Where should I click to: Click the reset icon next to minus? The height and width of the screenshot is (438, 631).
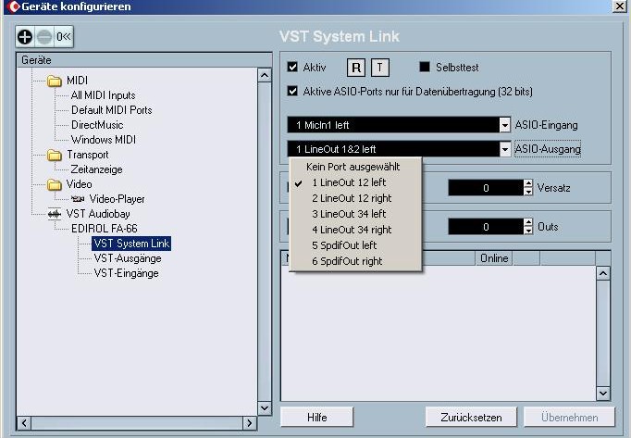tap(64, 37)
